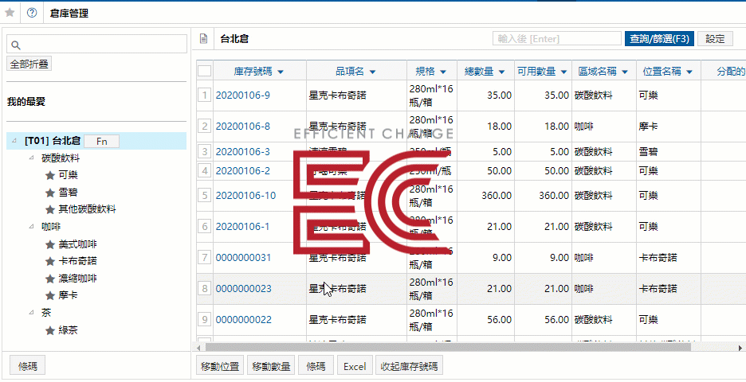The width and height of the screenshot is (746, 382).
Task: Click the 輸入後 [Enter] filter field
Action: (x=556, y=39)
